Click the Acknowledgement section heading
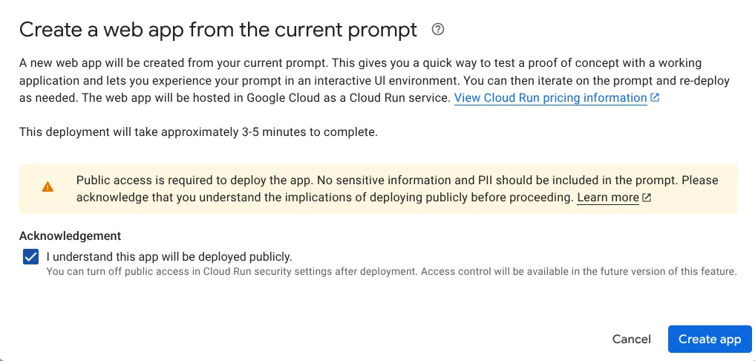Viewport: 755px width, 361px height. [71, 235]
